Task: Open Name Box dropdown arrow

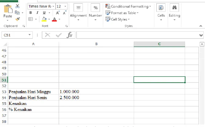Action: point(30,35)
